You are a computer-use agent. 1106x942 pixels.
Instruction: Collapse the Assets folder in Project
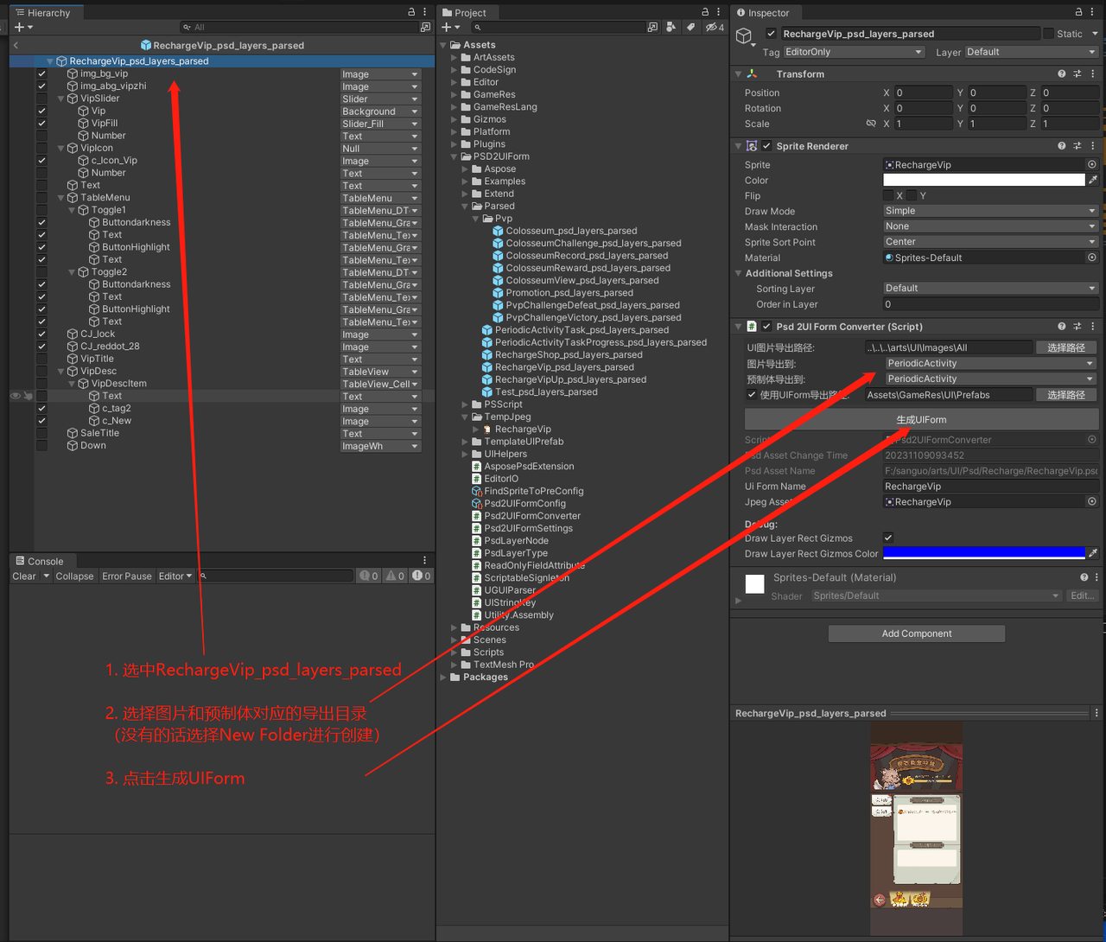pos(444,45)
